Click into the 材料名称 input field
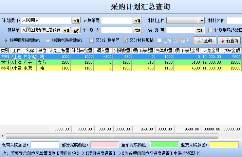This screenshot has width=242, height=157. (x=234, y=20)
